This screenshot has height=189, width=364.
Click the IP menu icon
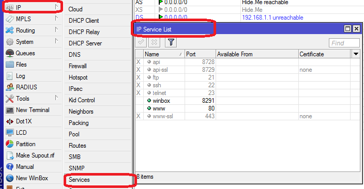click(10, 7)
